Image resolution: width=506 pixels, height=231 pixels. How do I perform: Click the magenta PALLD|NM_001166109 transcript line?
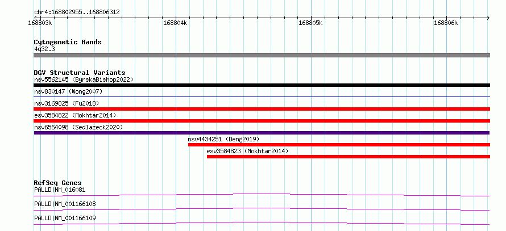click(262, 223)
